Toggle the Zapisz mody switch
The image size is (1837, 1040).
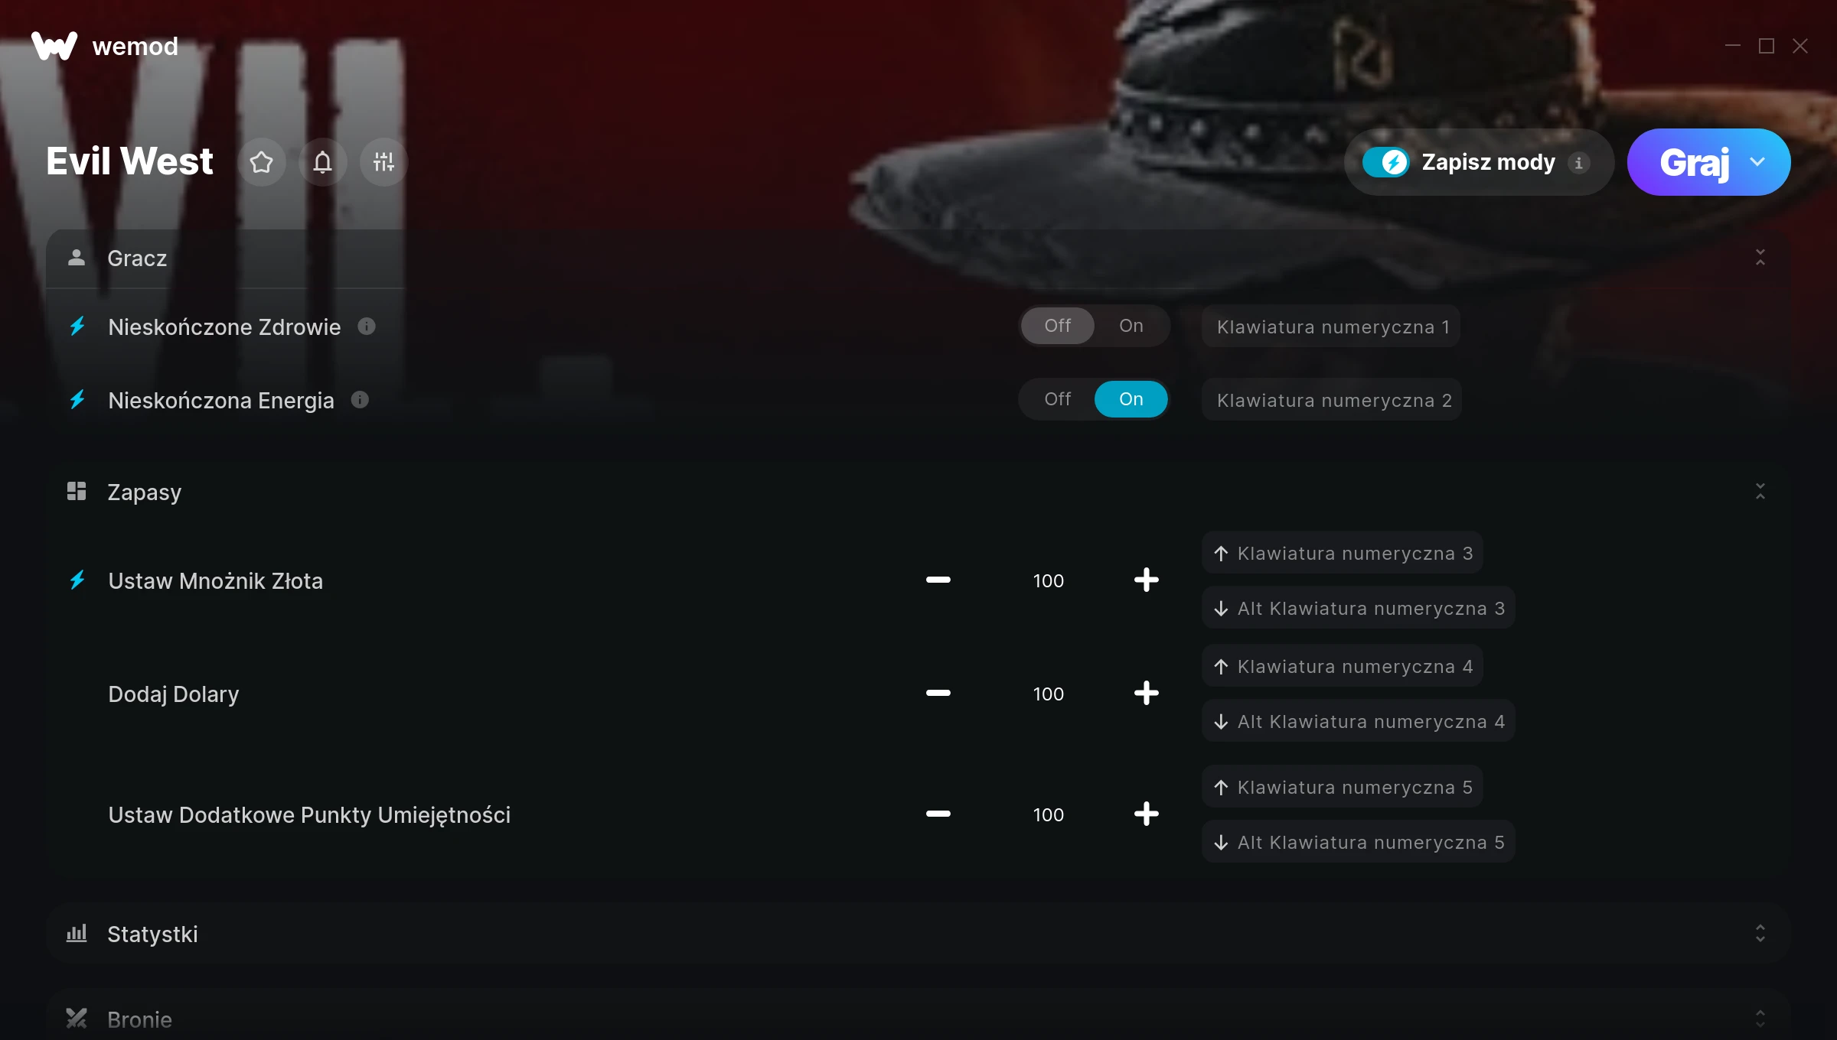(1385, 162)
